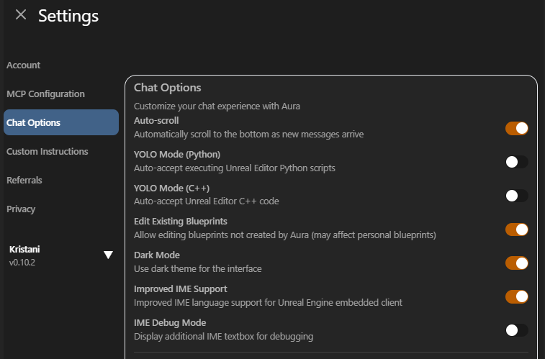Open the Privacy settings section

(x=21, y=209)
